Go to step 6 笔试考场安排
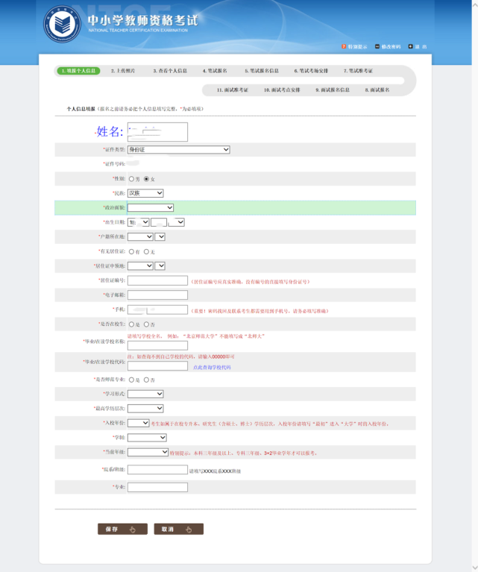 pos(311,71)
